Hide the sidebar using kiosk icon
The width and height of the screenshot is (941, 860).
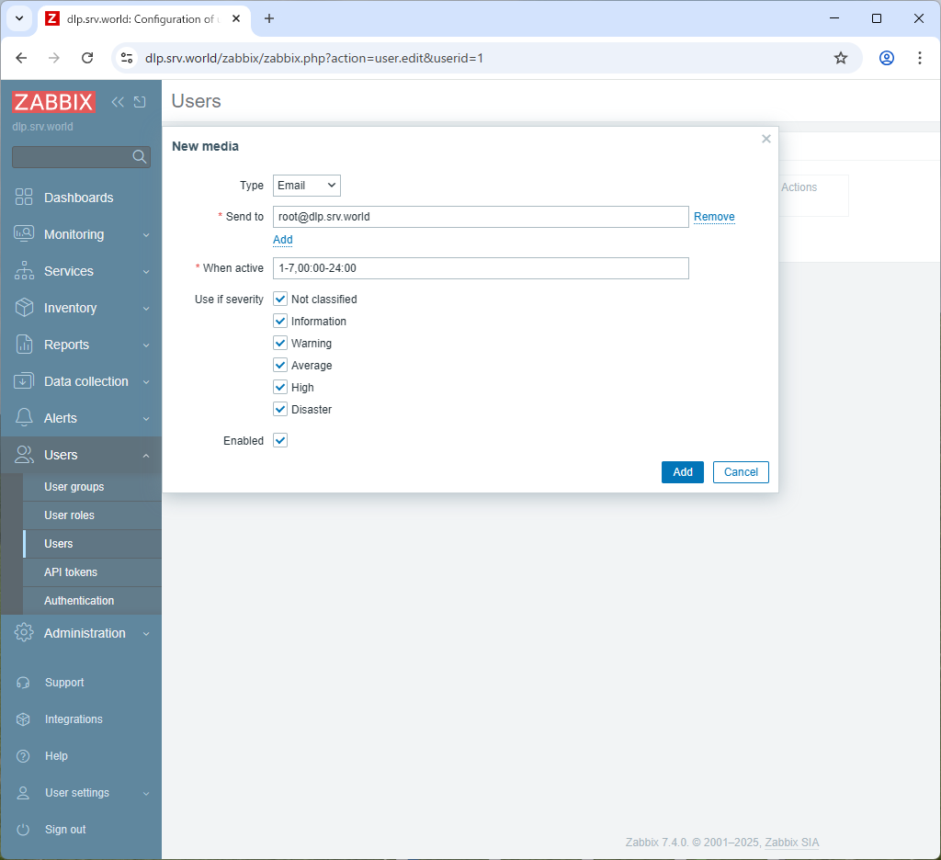click(x=140, y=102)
